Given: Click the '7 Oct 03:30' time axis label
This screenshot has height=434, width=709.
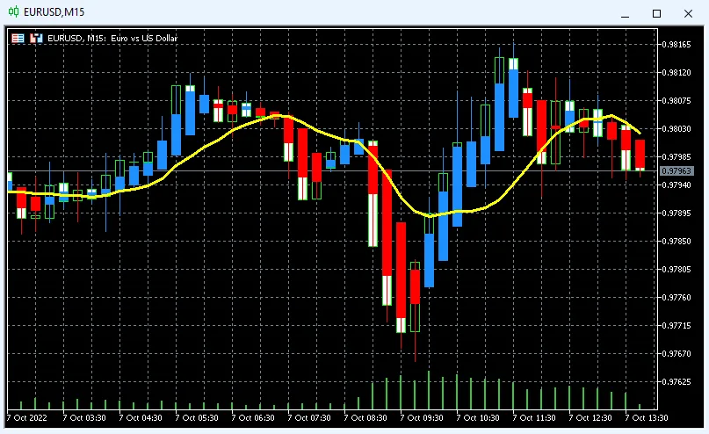Looking at the screenshot, I should [x=84, y=417].
